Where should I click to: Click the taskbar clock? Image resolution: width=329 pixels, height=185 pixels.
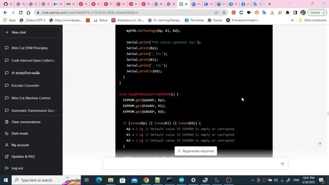(308, 180)
